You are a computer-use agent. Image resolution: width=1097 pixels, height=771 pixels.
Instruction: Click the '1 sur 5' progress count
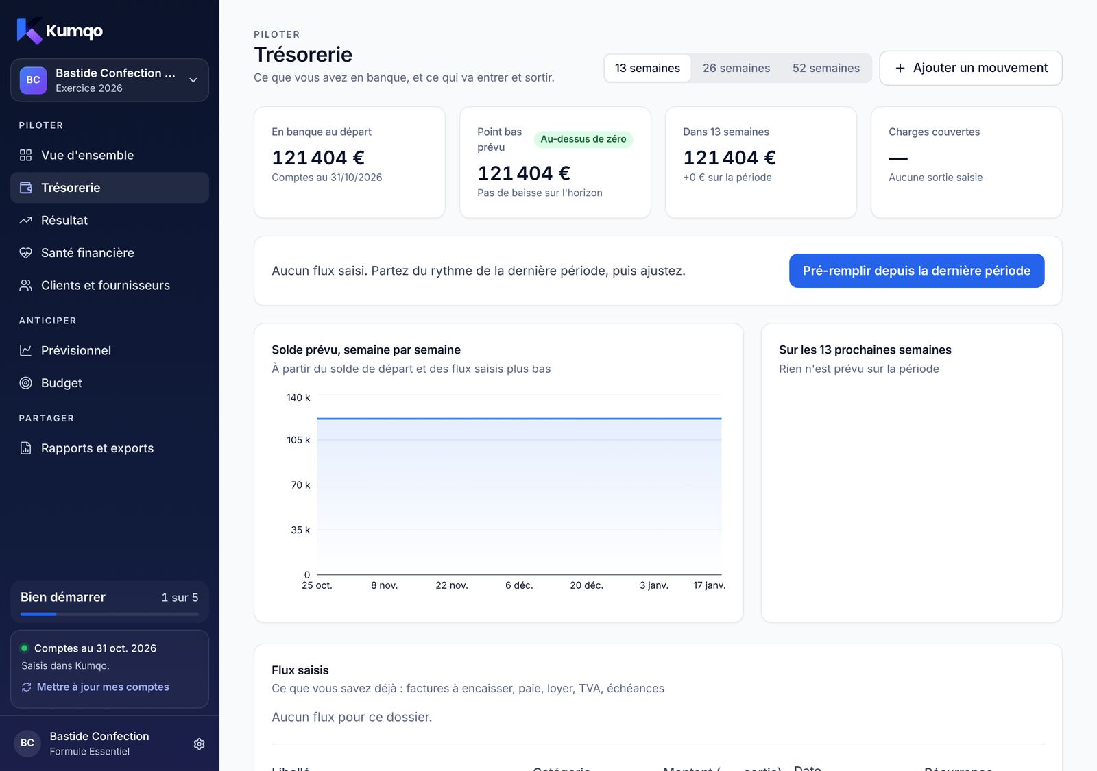coord(180,598)
